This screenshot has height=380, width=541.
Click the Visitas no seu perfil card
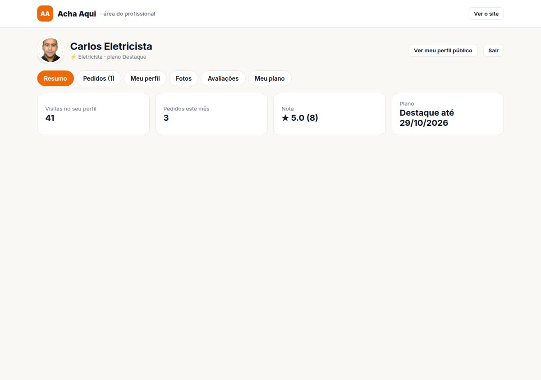point(93,114)
